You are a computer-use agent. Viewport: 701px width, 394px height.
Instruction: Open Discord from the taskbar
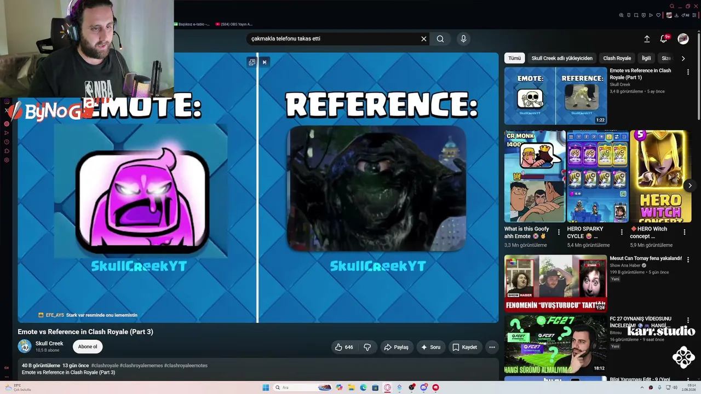click(x=423, y=387)
